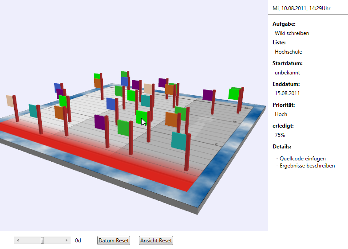This screenshot has width=348, height=249.
Task: Click the large teal flag at front right
Action: (178, 140)
